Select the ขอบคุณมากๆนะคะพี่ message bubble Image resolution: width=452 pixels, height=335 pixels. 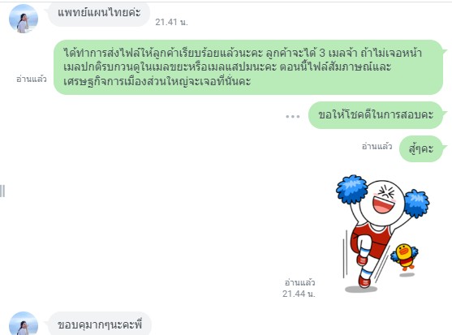point(100,324)
